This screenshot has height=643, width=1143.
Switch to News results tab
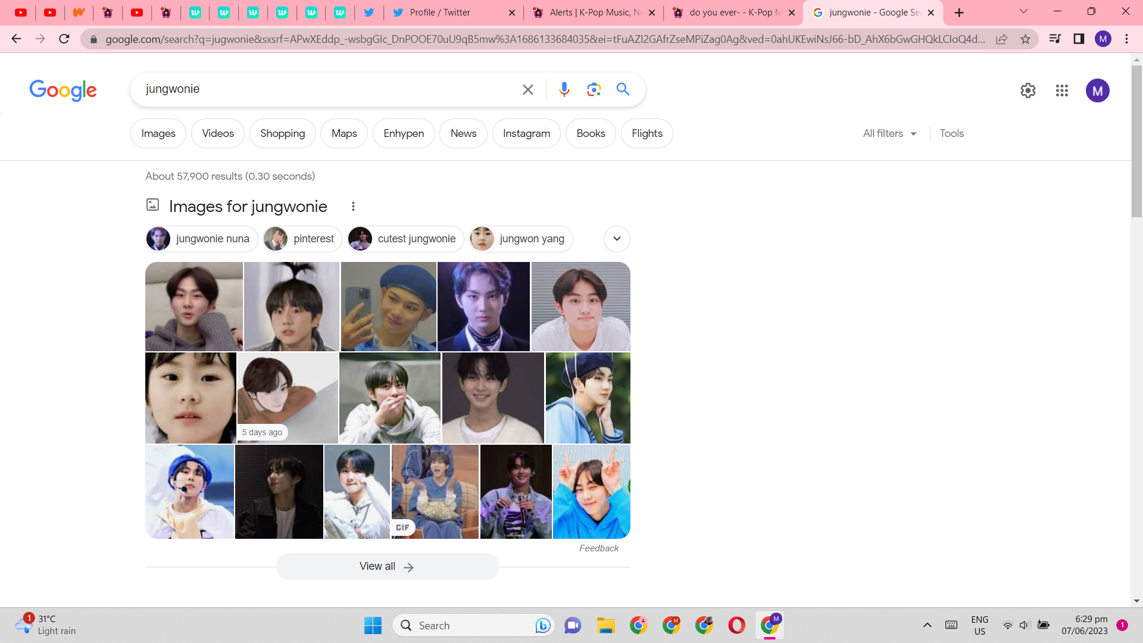[463, 133]
